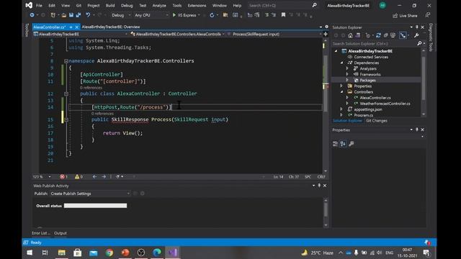This screenshot has width=461, height=259.
Task: Open the Process(SkillRequest input) member dropdown
Action: (x=274, y=34)
